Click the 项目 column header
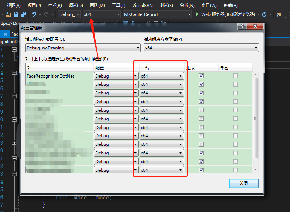Viewport: 290px width, 212px height. [59, 68]
